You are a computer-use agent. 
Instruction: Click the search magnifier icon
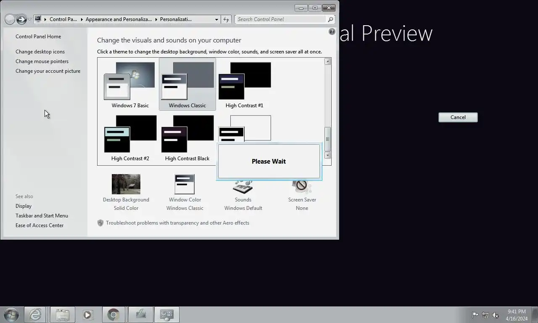click(x=330, y=19)
